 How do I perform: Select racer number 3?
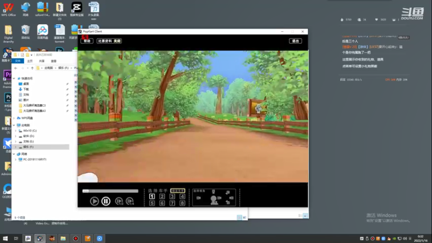coord(172,197)
